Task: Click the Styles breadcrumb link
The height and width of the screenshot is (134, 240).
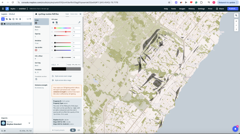Action: (13, 9)
